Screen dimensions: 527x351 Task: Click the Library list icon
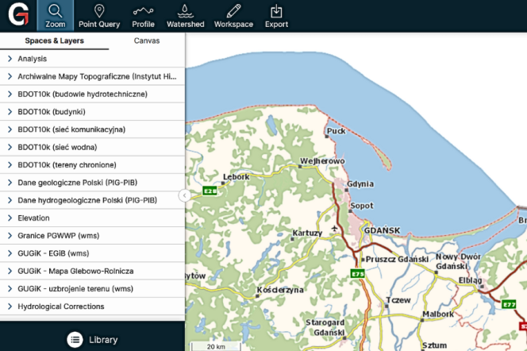pyautogui.click(x=75, y=339)
